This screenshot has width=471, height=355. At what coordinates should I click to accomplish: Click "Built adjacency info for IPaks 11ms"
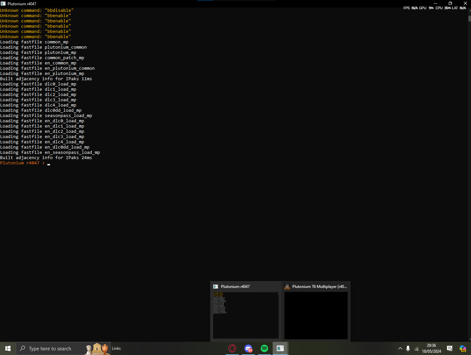(46, 79)
